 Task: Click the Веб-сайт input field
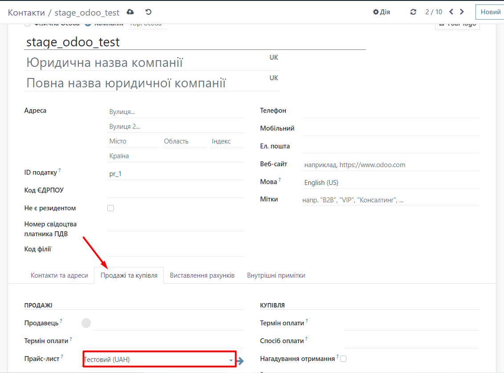(x=390, y=165)
